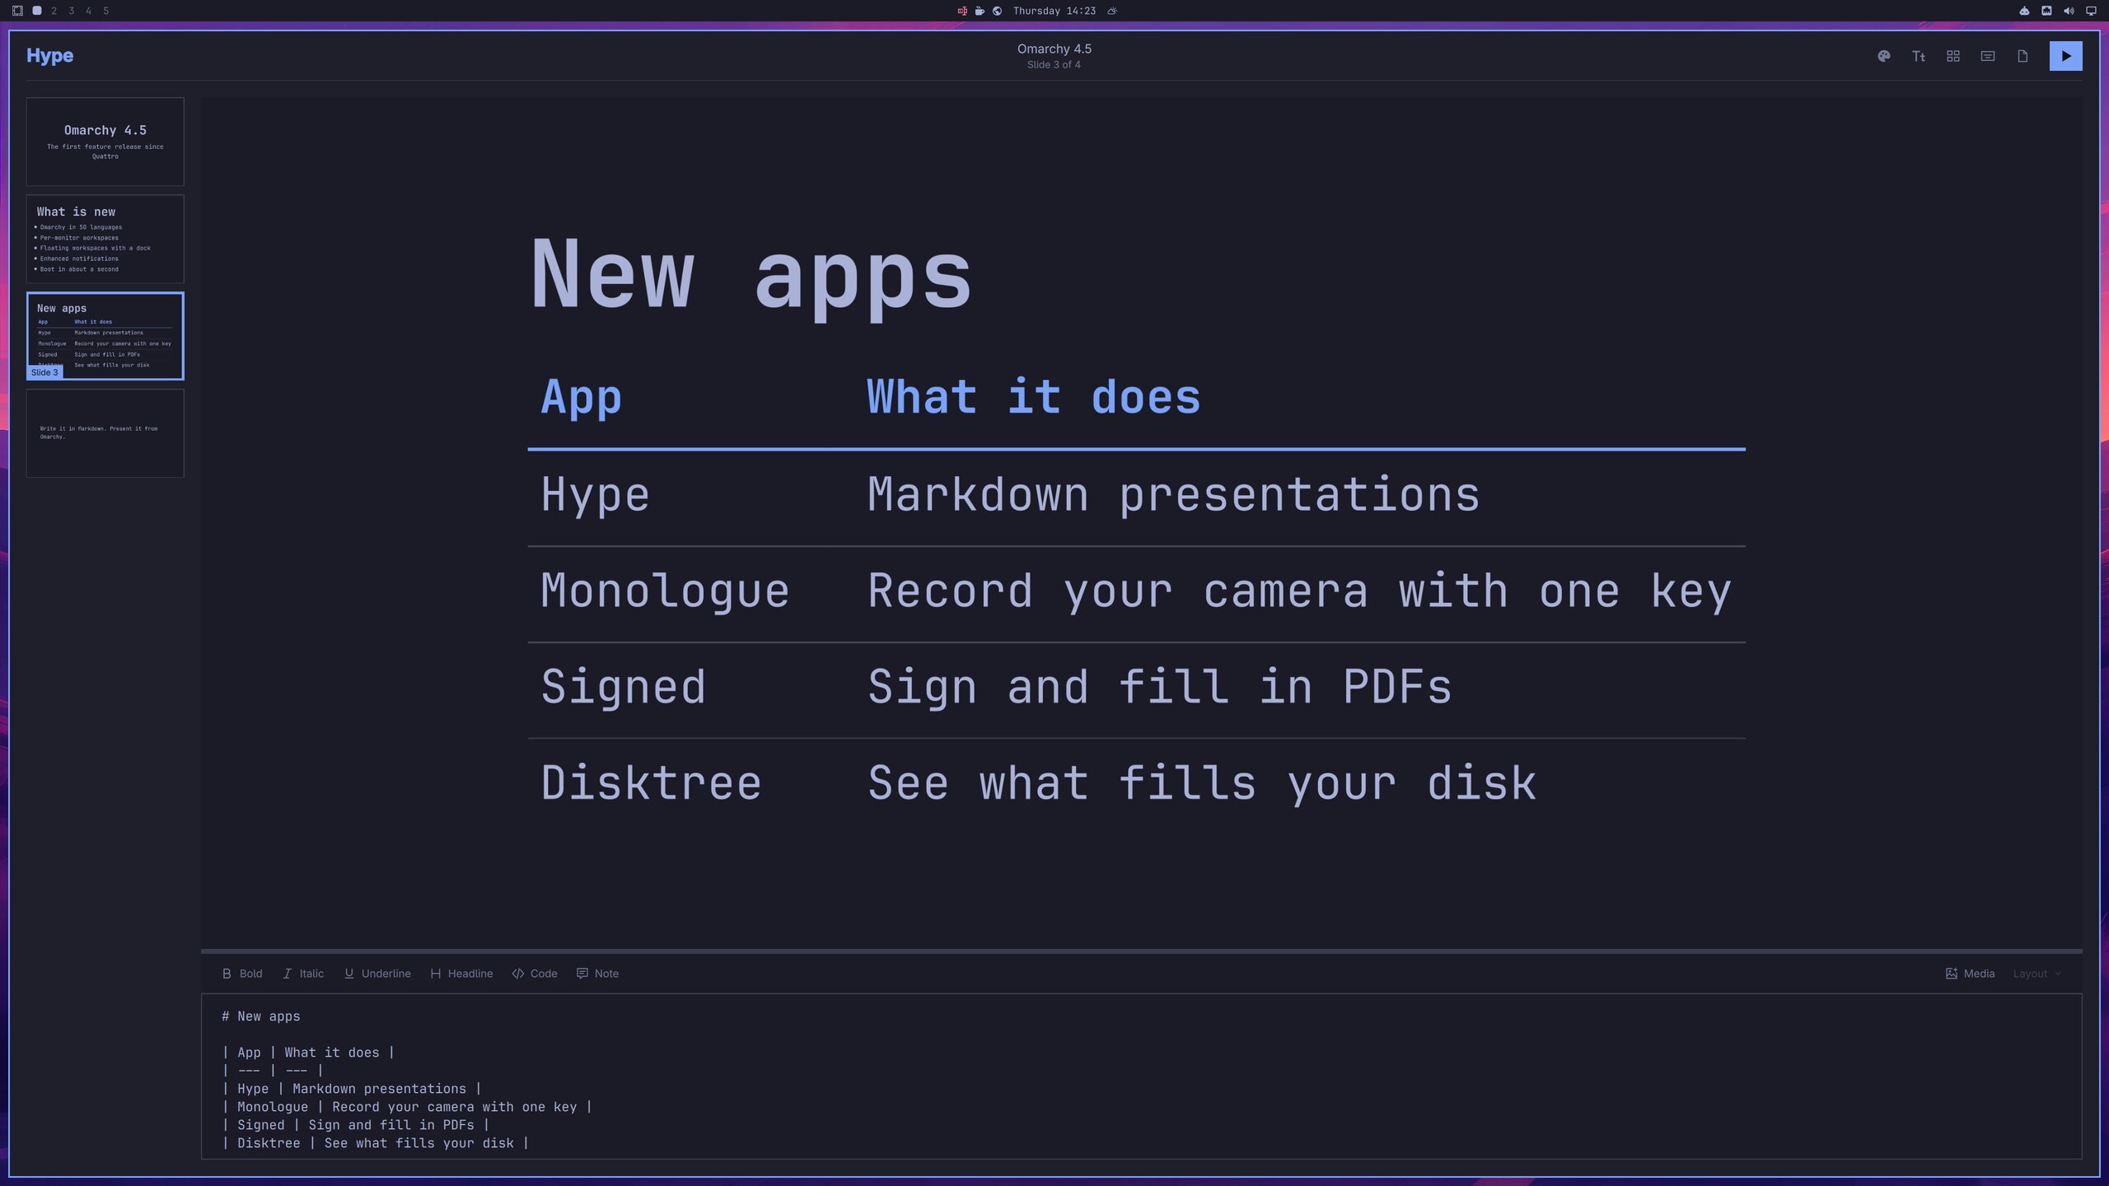Click the Omarchy 4.5 presentation title

click(1054, 49)
